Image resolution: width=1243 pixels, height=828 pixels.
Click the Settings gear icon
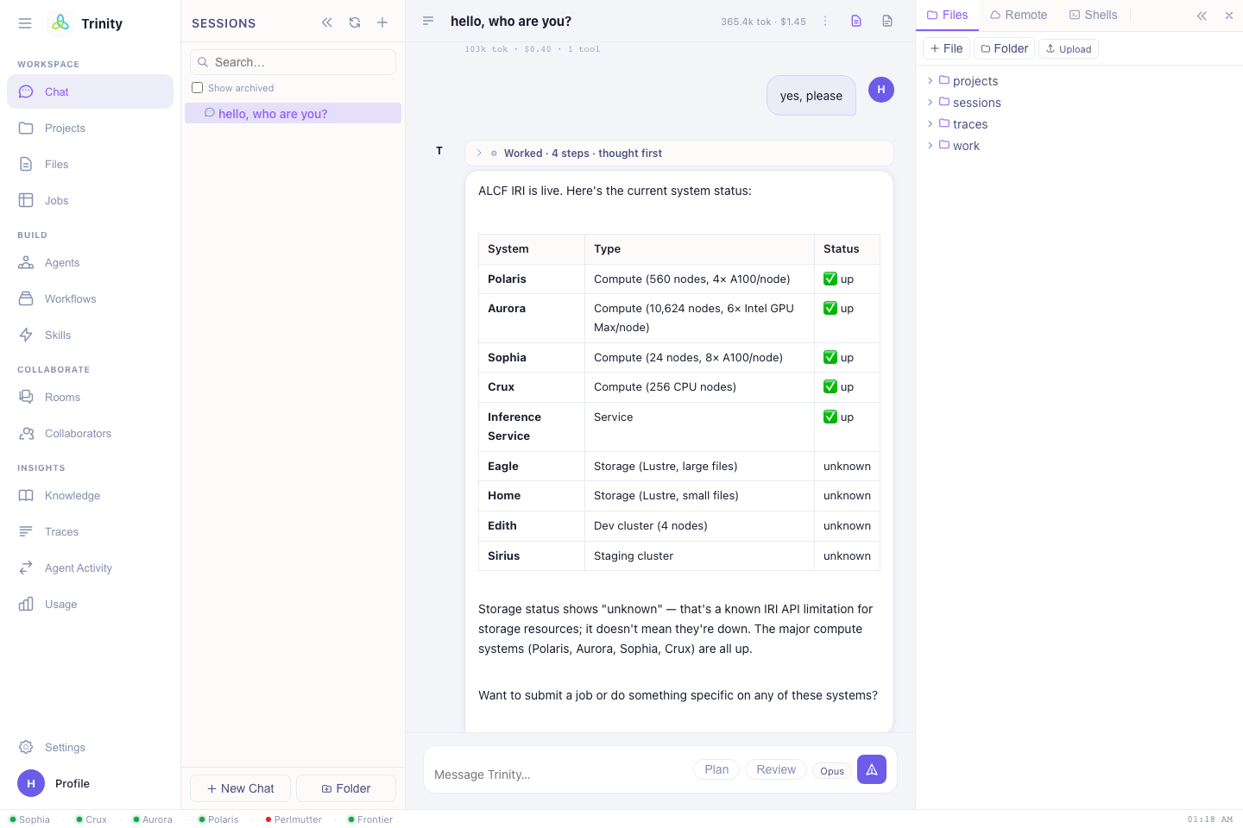click(x=26, y=747)
